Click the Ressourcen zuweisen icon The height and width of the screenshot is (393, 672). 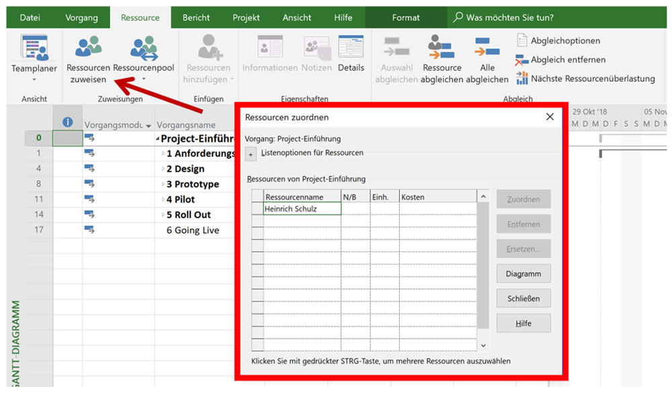(x=88, y=48)
